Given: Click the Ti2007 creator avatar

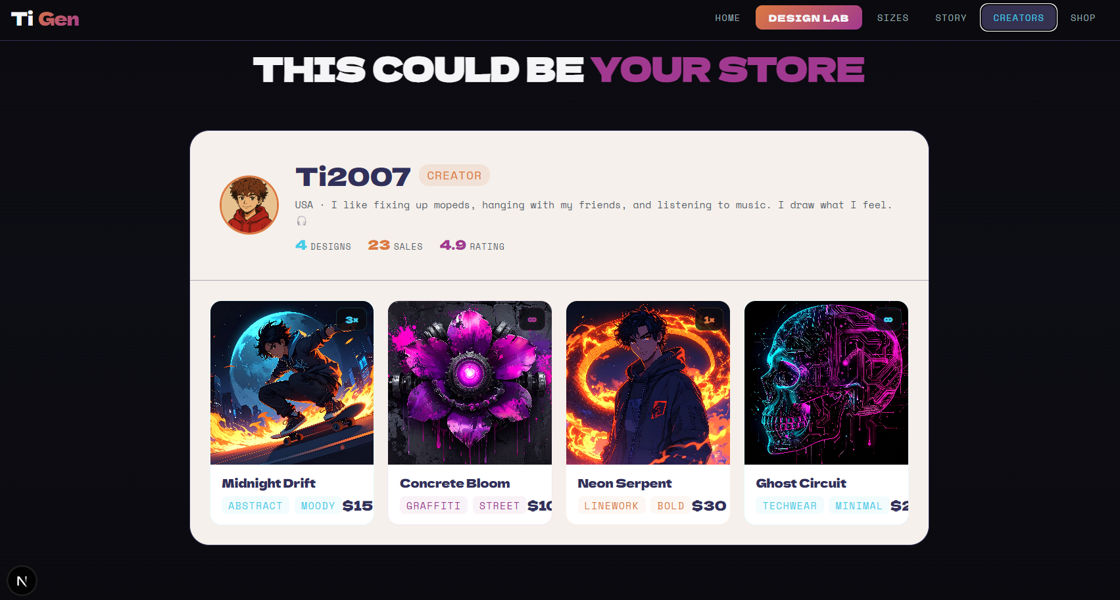Looking at the screenshot, I should tap(249, 205).
